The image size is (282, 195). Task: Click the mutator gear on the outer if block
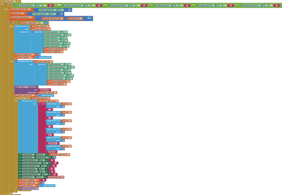pyautogui.click(x=6, y=4)
